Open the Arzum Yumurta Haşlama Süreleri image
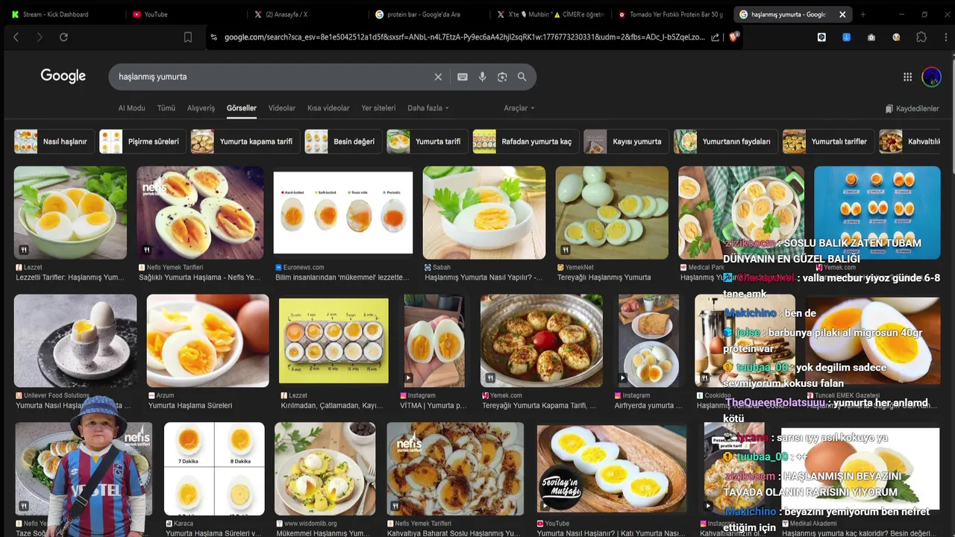 [207, 341]
